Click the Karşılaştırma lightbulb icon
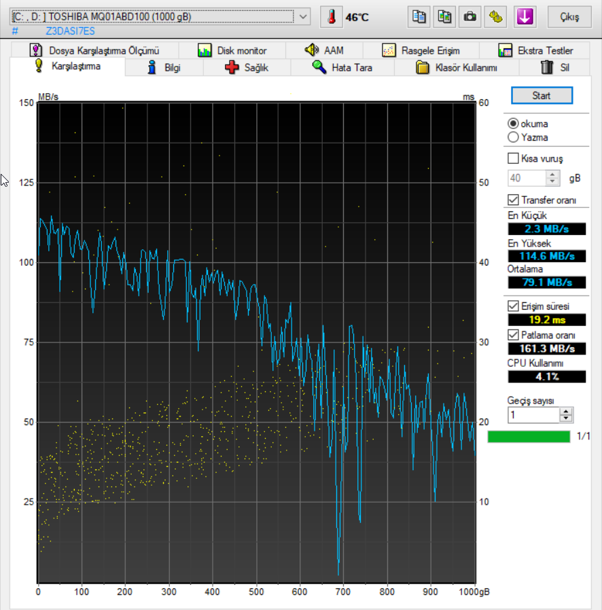Viewport: 602px width, 610px height. point(39,66)
